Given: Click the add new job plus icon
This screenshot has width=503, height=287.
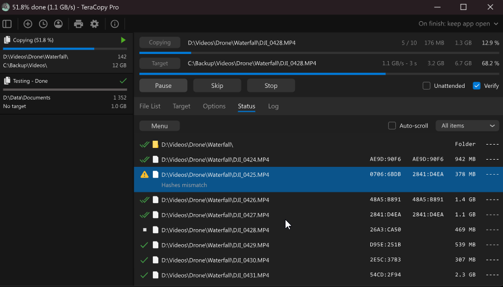Looking at the screenshot, I should pos(28,24).
